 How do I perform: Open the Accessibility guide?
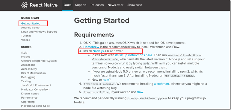tap(29, 69)
